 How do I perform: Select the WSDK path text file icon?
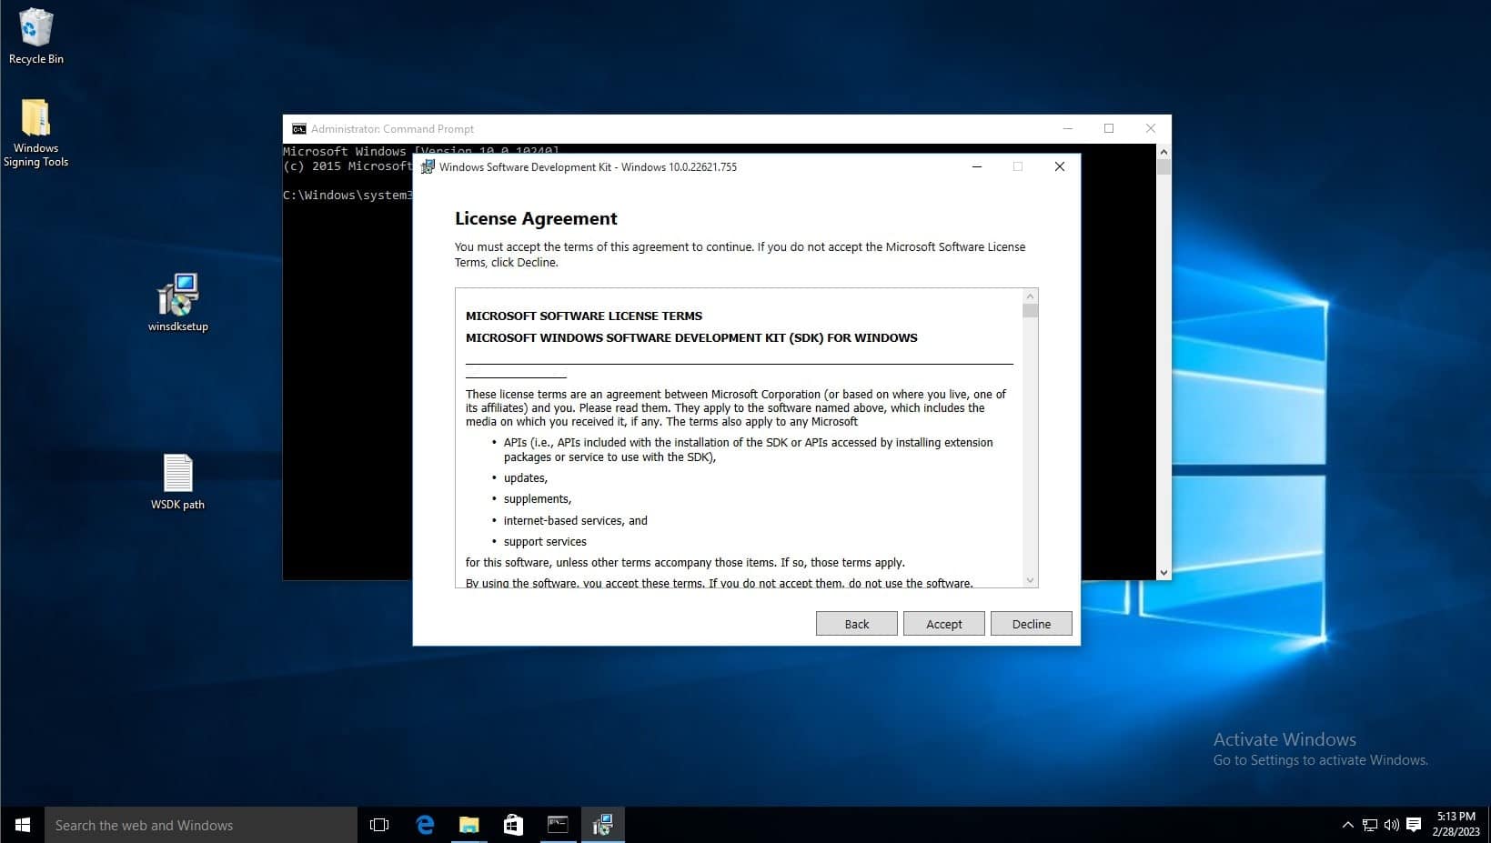tap(177, 474)
